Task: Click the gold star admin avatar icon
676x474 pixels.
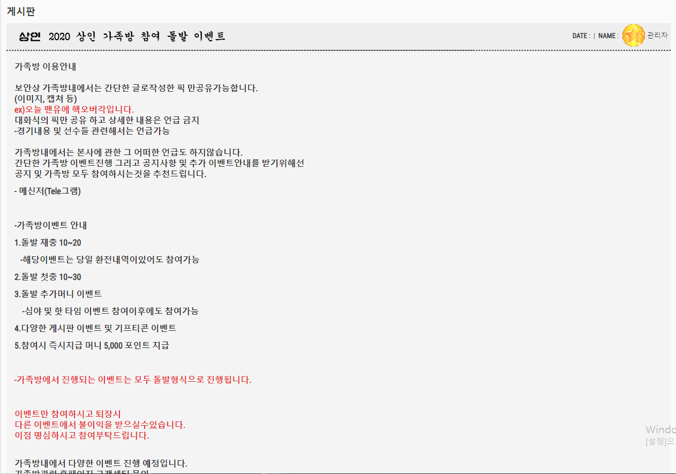Action: tap(633, 35)
